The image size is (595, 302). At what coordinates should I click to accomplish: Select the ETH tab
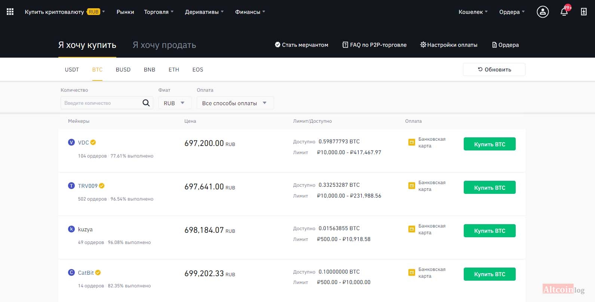point(174,70)
